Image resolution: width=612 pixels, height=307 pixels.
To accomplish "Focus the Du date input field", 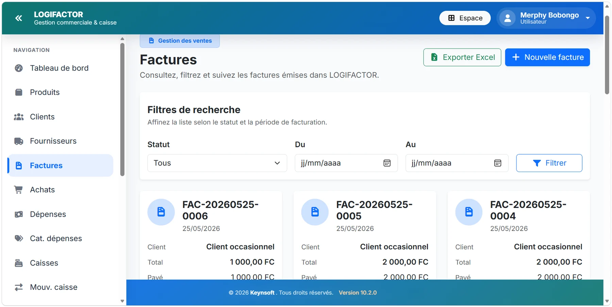I will (346, 163).
